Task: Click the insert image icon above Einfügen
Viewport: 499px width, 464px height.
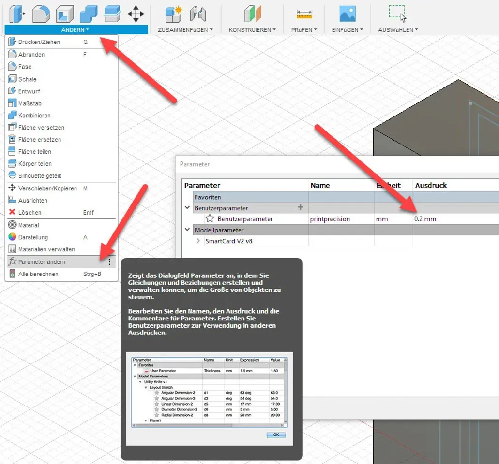Action: pyautogui.click(x=348, y=14)
